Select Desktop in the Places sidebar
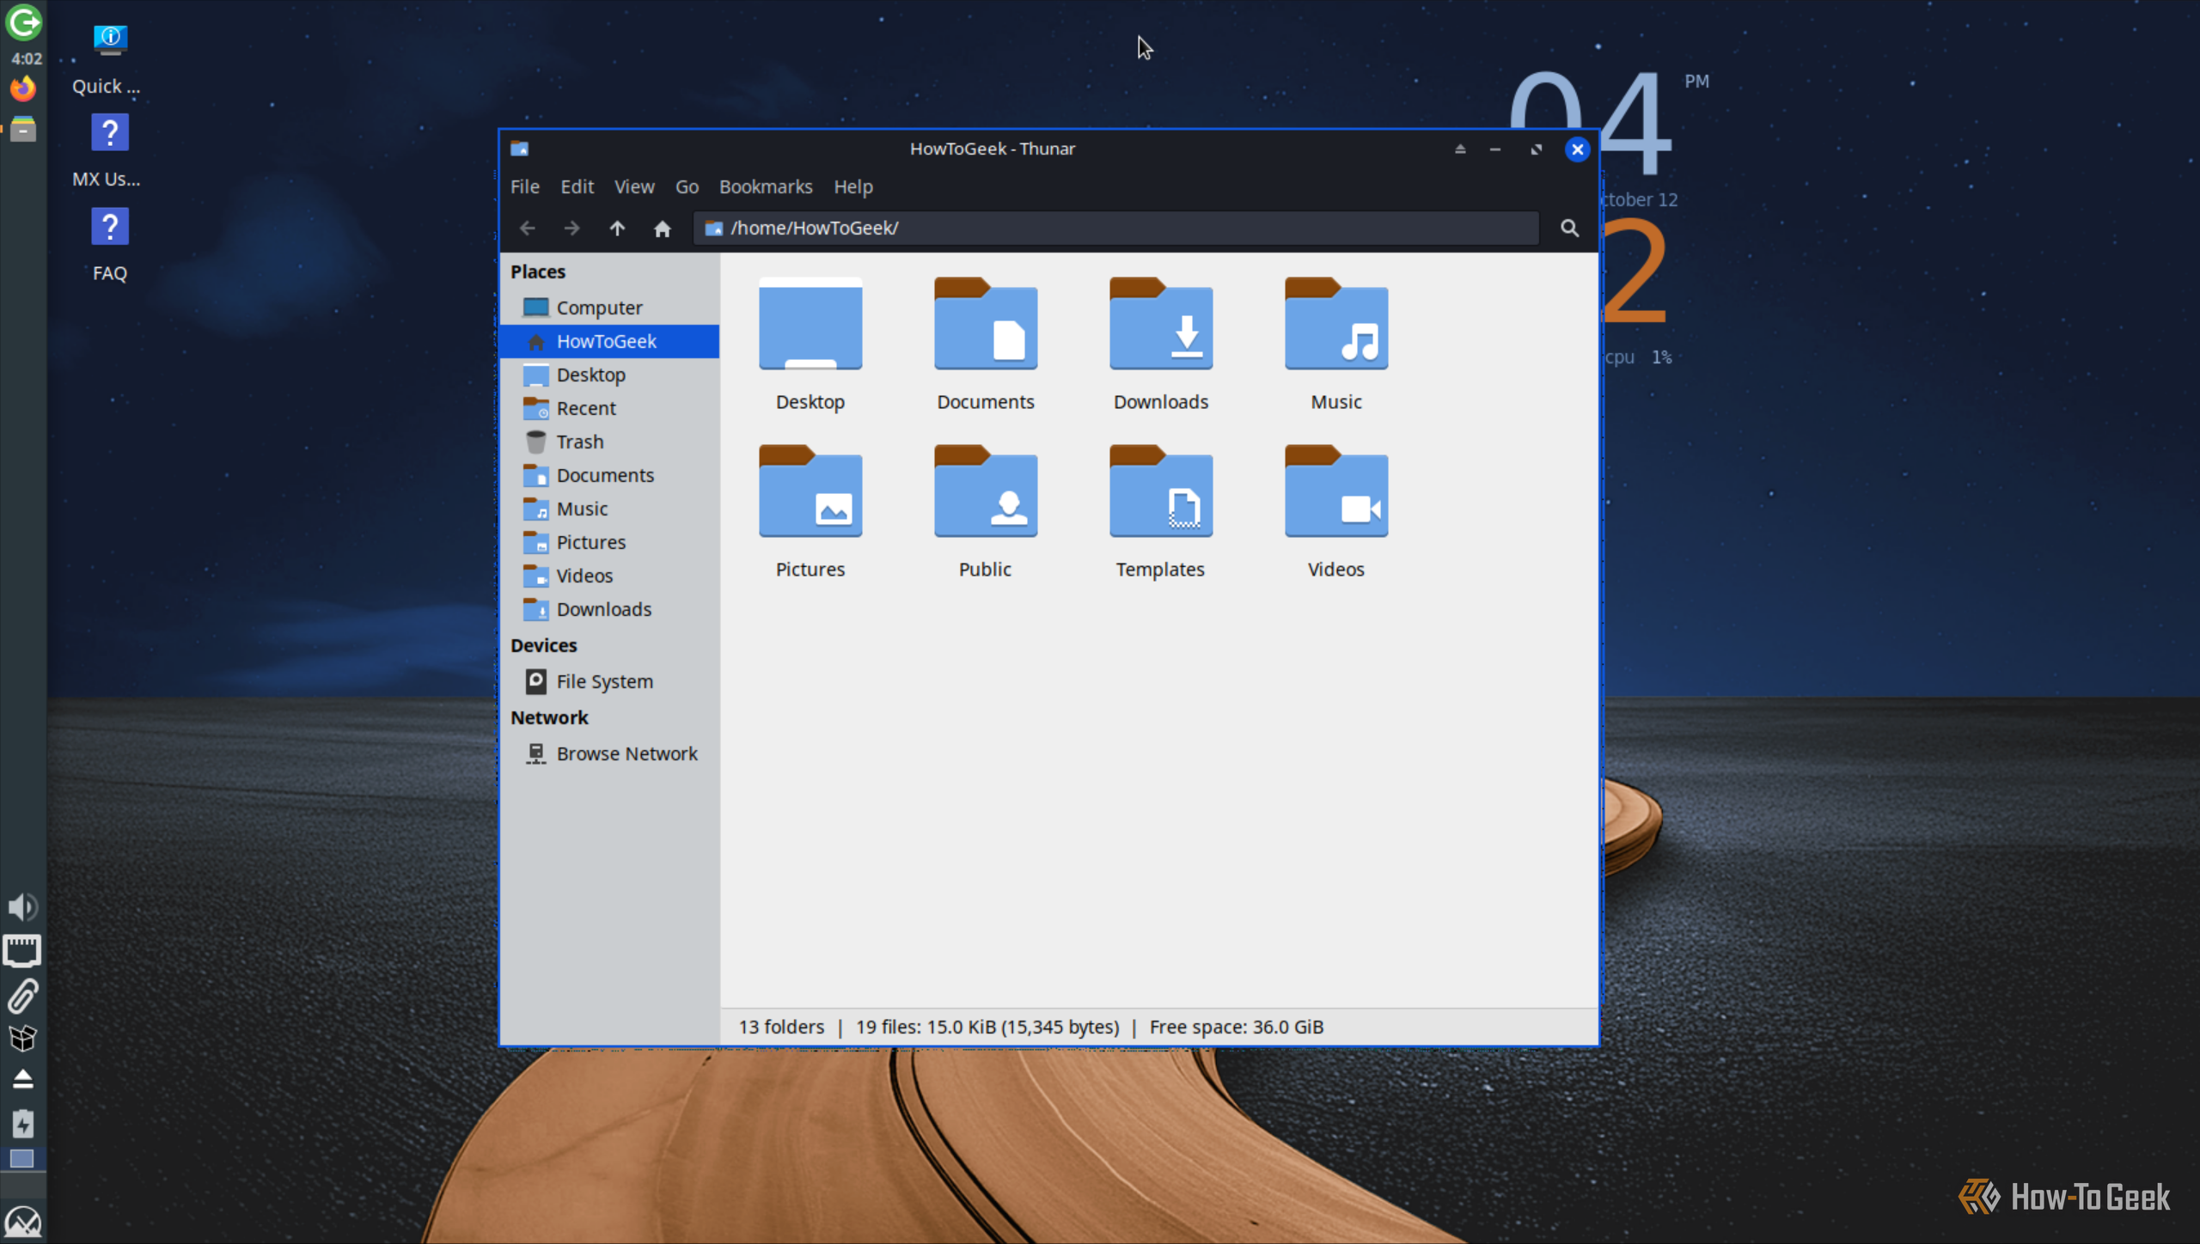 [x=609, y=375]
